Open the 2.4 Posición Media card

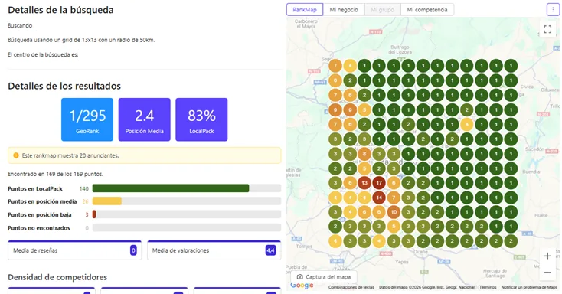[145, 119]
